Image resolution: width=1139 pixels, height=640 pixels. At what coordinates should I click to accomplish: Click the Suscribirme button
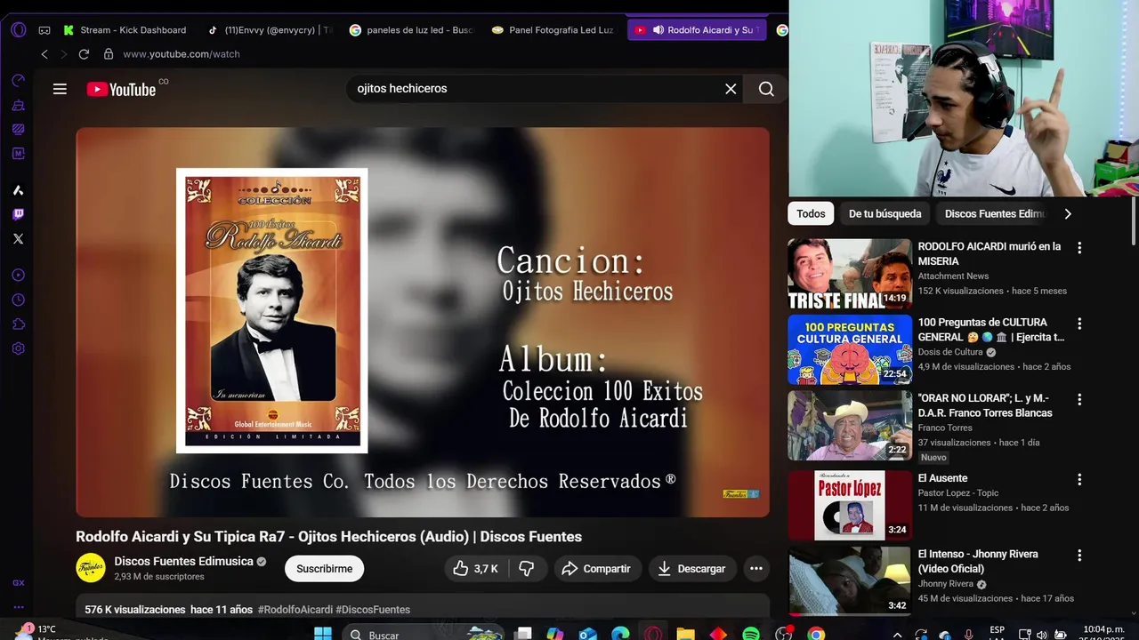click(x=324, y=569)
